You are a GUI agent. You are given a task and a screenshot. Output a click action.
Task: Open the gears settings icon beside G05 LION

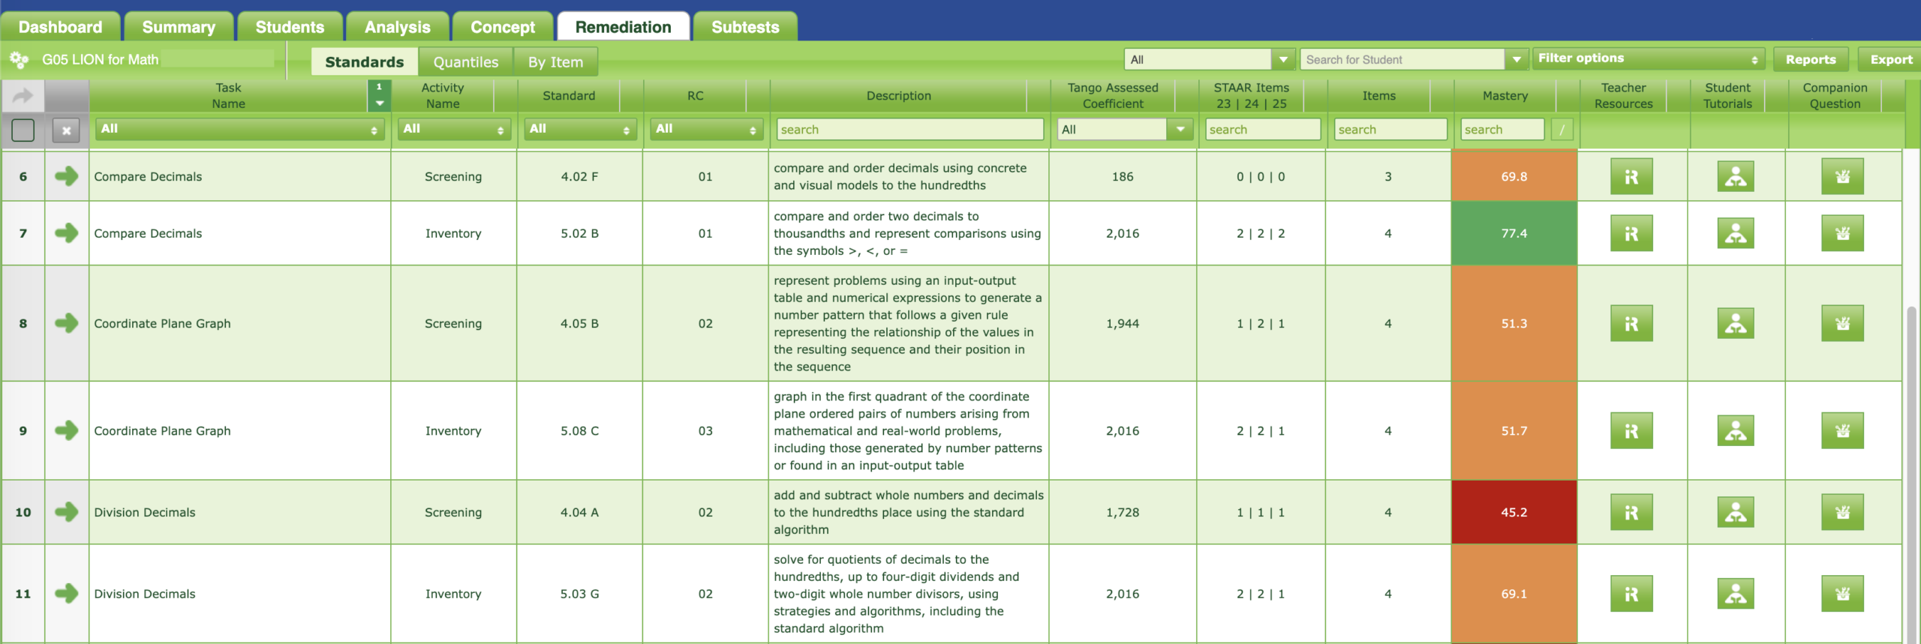tap(19, 59)
